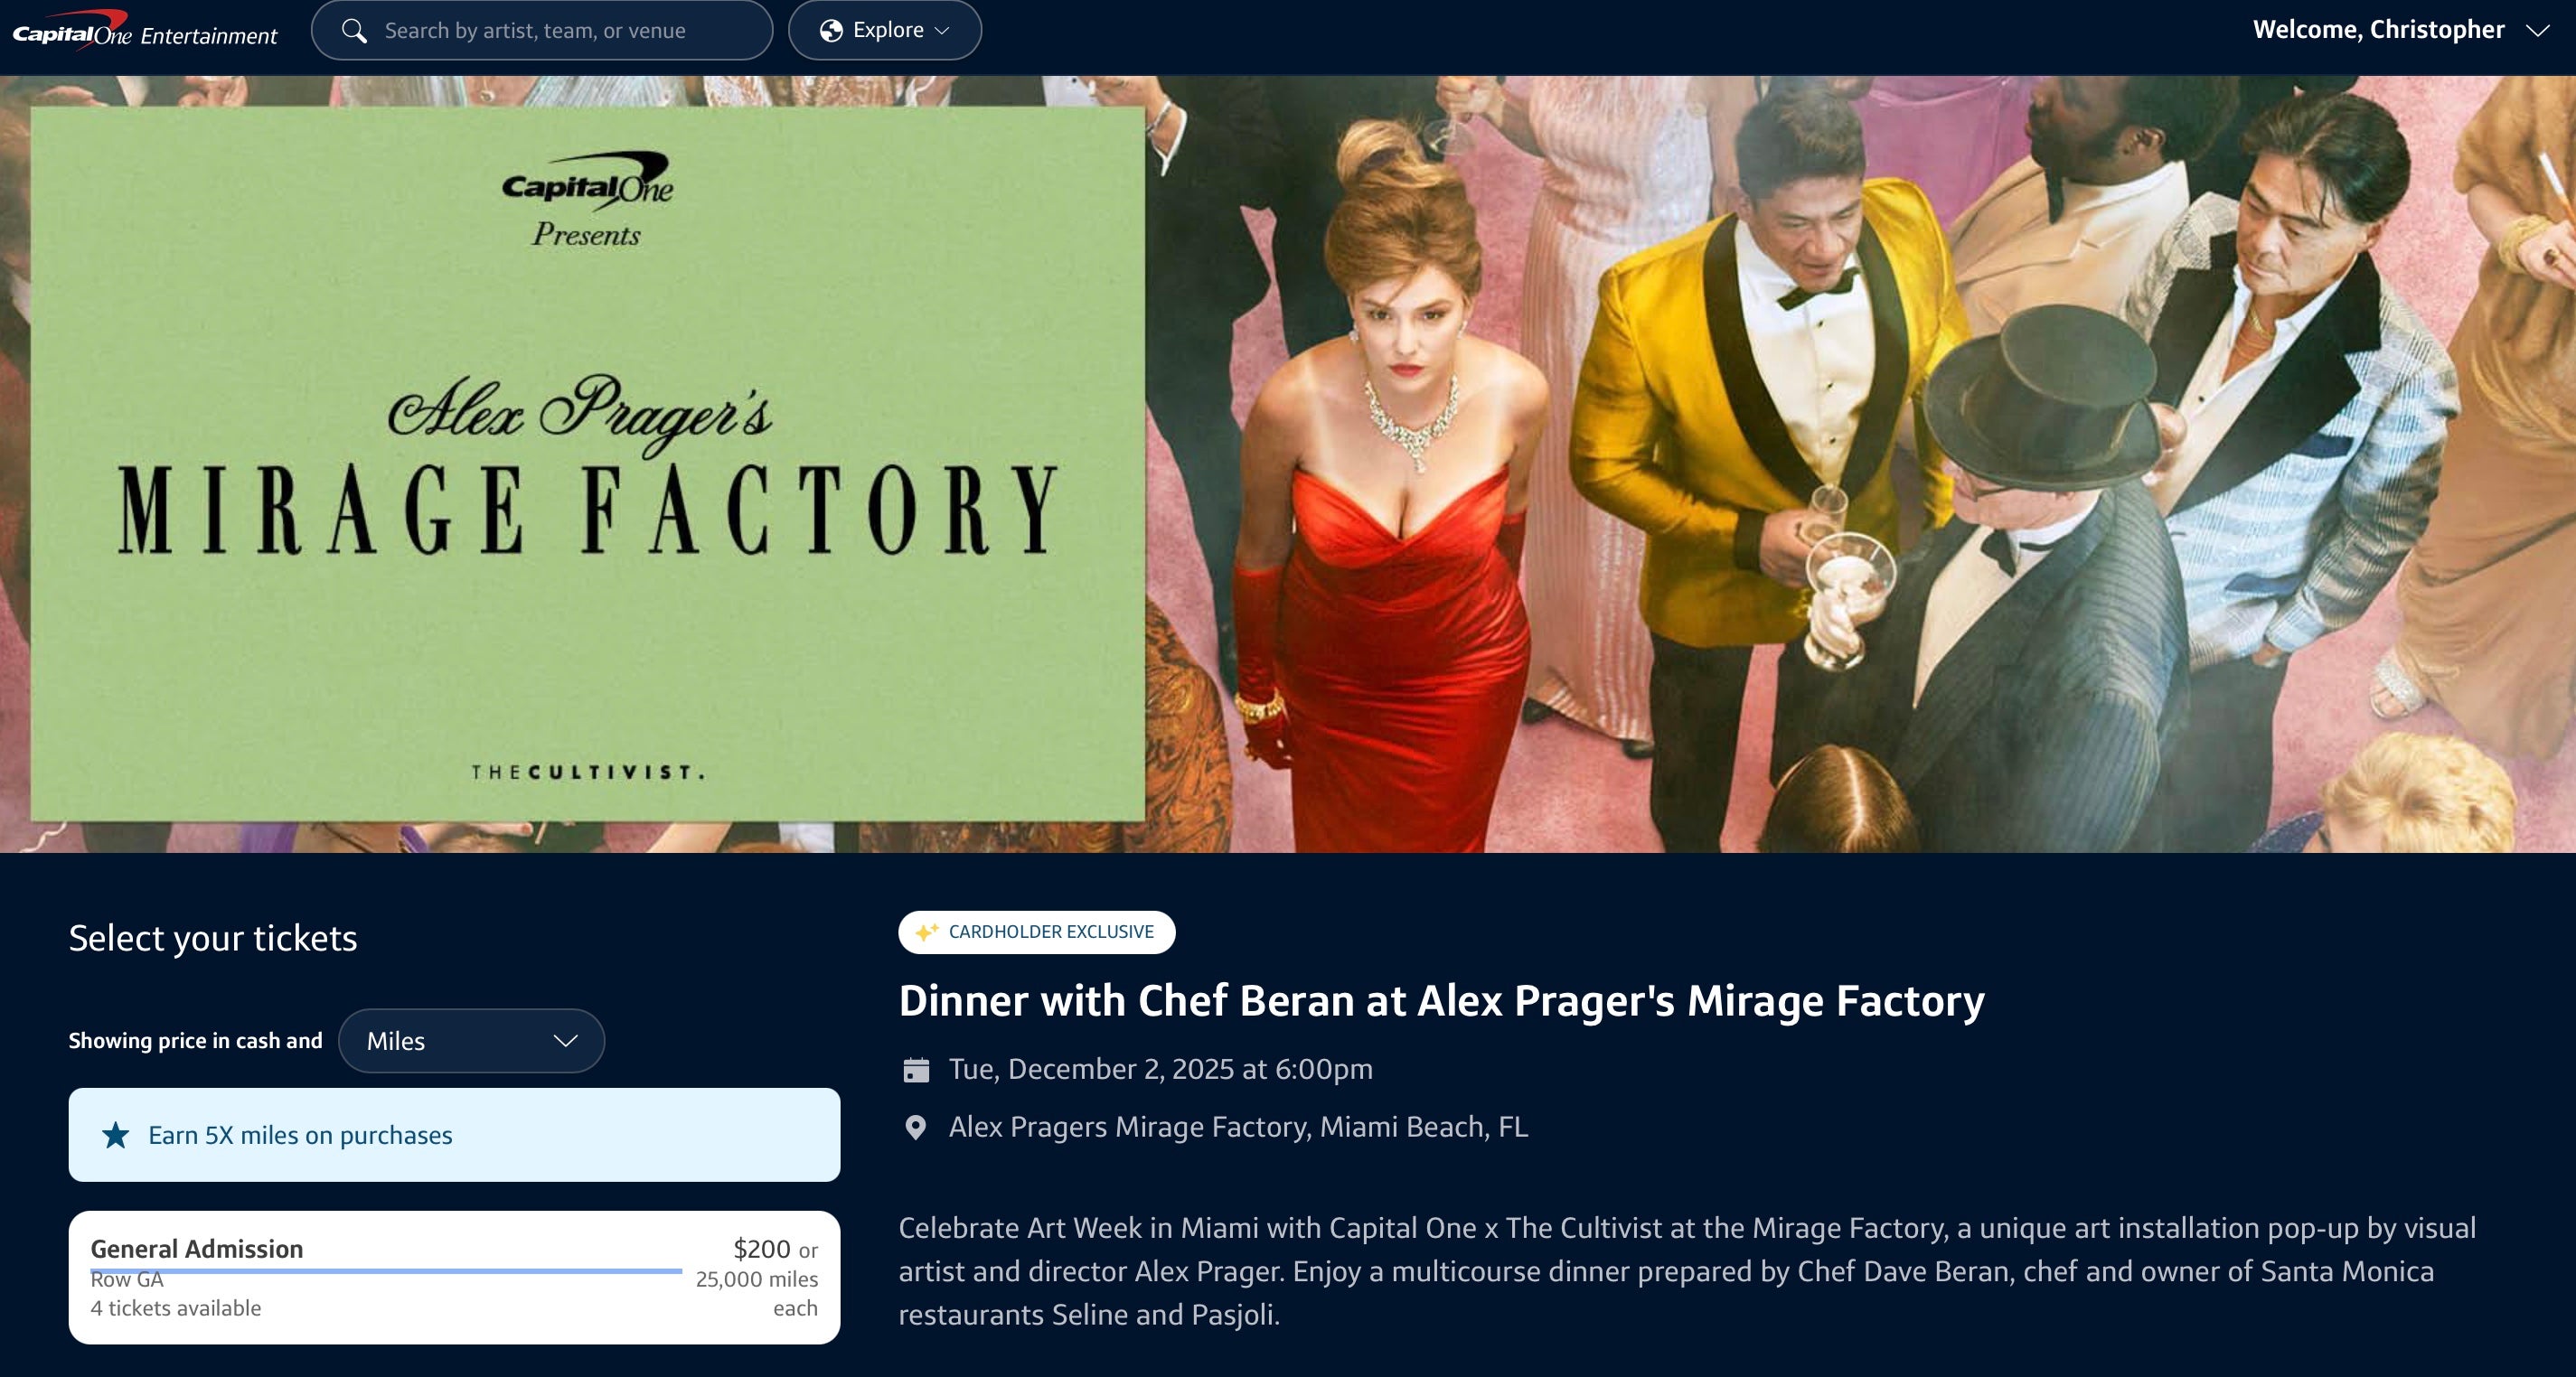Click the star icon in the miles banner
The height and width of the screenshot is (1377, 2576).
[115, 1135]
